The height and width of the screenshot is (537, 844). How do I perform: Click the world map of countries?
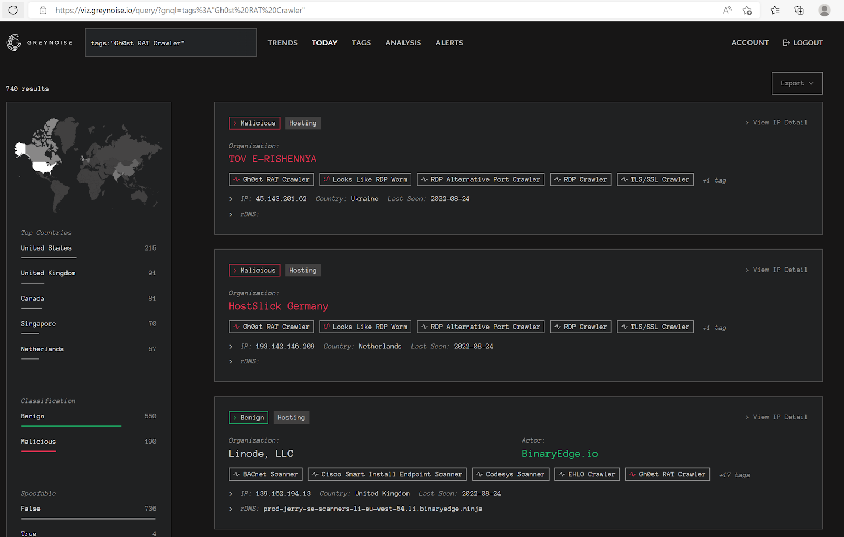(x=89, y=164)
